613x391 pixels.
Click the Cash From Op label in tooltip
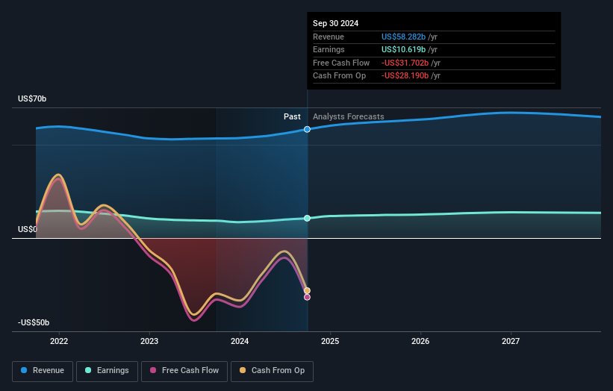click(x=339, y=76)
